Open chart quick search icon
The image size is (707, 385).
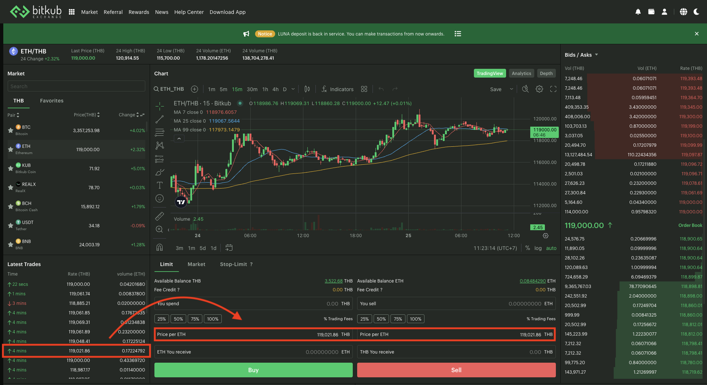click(525, 89)
